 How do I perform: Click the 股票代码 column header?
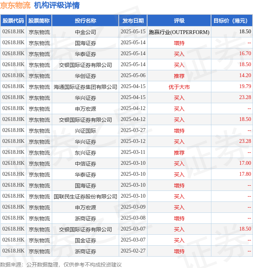[13, 21]
